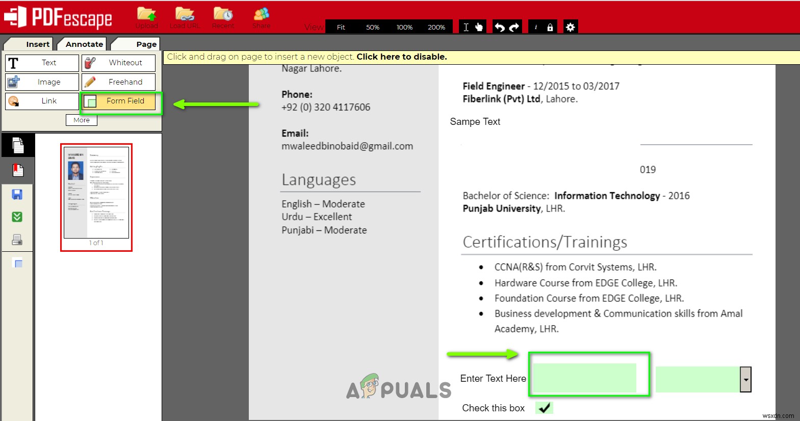Click the email mwaleedbinobaid@gmail.com
Viewport: 800px width, 421px height.
click(347, 146)
